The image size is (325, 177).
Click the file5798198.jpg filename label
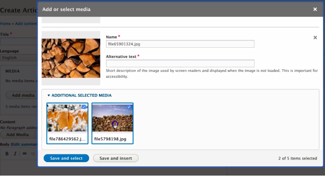click(110, 139)
